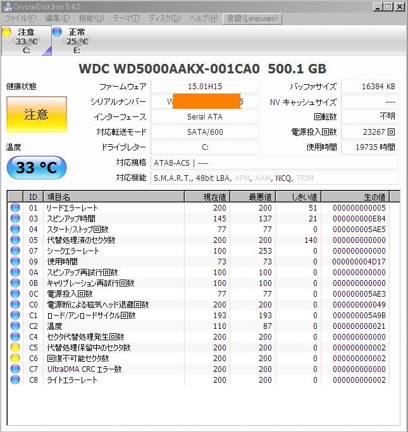408x432 pixels.
Task: Click the 最悪値 column header
Action: point(253,197)
